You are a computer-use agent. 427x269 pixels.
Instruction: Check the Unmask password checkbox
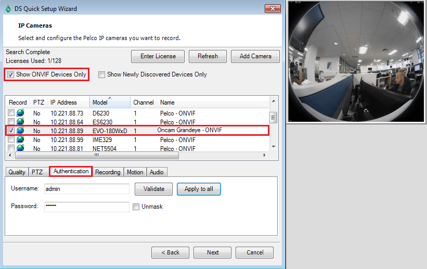[x=136, y=207]
